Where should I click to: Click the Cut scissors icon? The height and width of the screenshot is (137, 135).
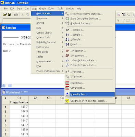coord(23,14)
